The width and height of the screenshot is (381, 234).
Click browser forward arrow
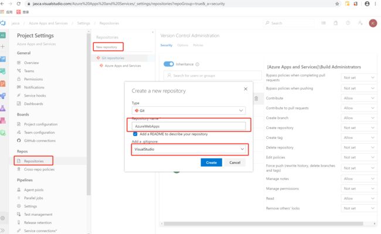pos(11,4)
